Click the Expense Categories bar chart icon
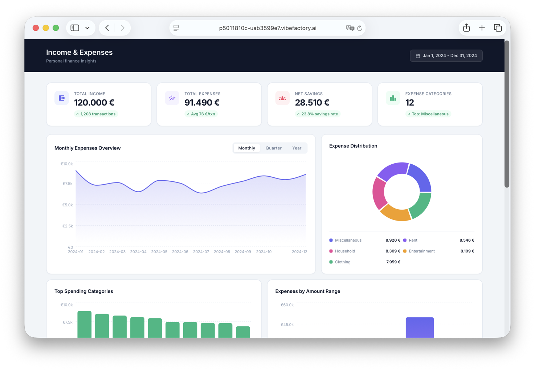The width and height of the screenshot is (535, 370). (x=392, y=98)
